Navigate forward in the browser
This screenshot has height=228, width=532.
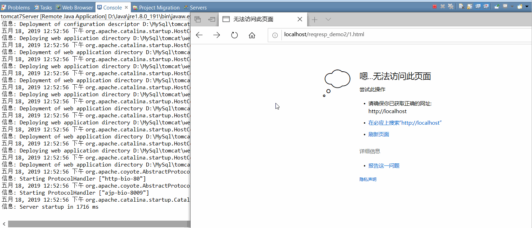coord(217,35)
